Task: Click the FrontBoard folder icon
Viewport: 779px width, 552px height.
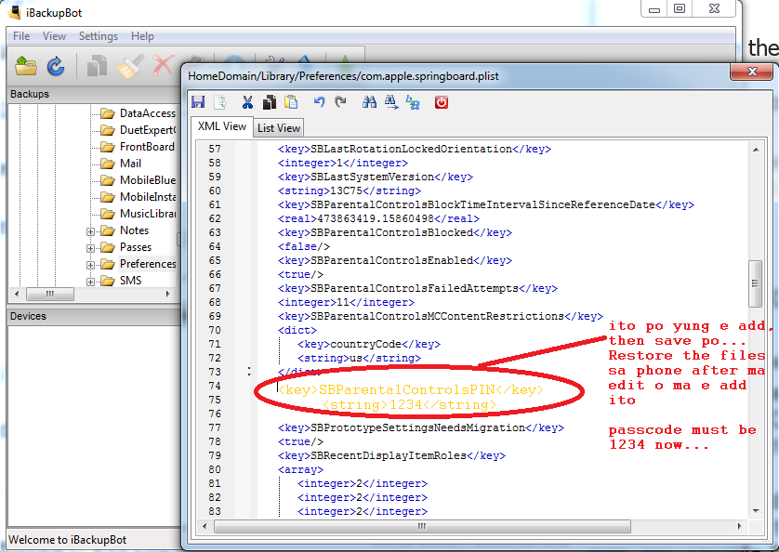Action: (x=107, y=147)
